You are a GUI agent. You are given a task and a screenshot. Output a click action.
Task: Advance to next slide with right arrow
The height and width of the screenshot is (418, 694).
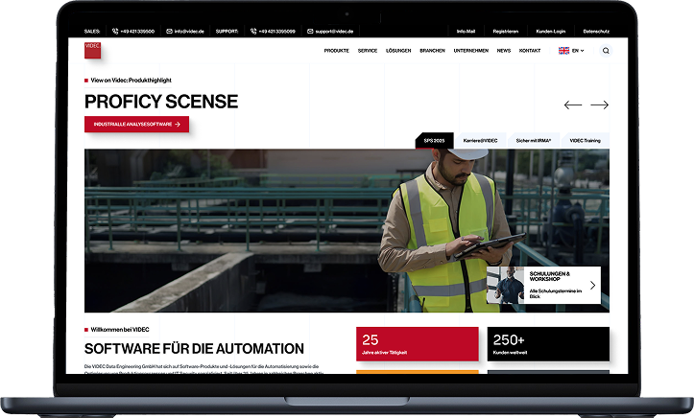point(599,104)
